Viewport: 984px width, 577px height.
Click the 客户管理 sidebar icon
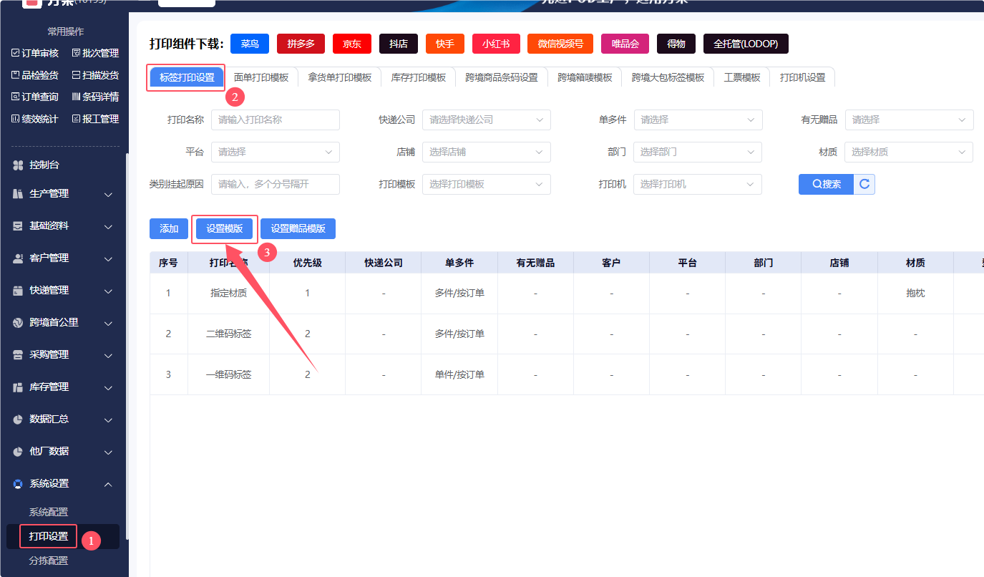click(x=19, y=258)
